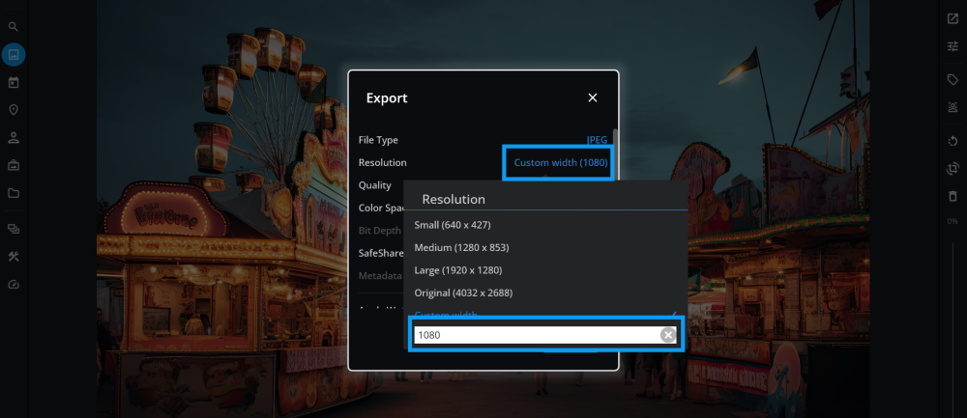Click the open-external share icon
Viewport: 967px width, 418px height.
click(952, 18)
